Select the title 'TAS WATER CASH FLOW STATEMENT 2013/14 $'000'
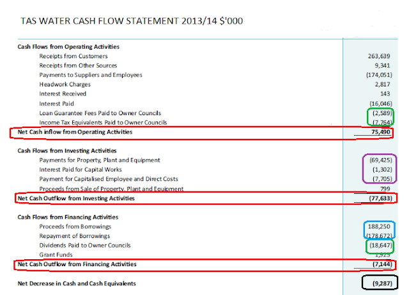The image size is (409, 295). click(132, 21)
